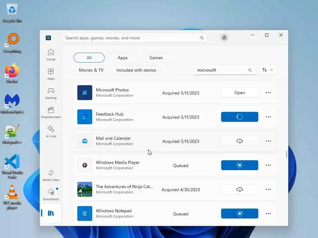318x238 pixels.
Task: Click the Ninja Cat game thumbnail
Action: [85, 189]
